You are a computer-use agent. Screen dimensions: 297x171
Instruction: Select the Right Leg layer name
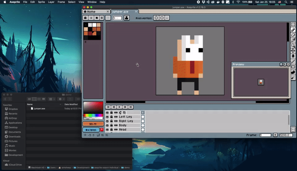tap(126, 121)
